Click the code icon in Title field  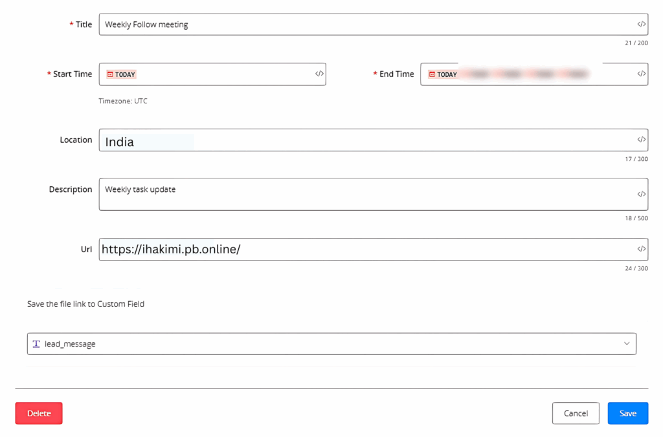point(641,25)
